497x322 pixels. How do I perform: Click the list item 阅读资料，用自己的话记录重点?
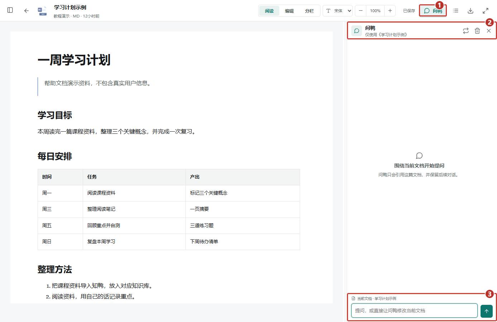[x=93, y=297]
